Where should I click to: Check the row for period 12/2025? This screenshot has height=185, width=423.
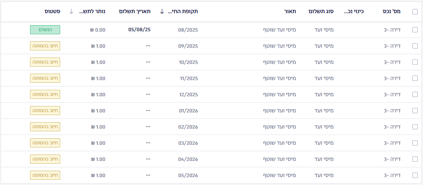[x=415, y=94]
